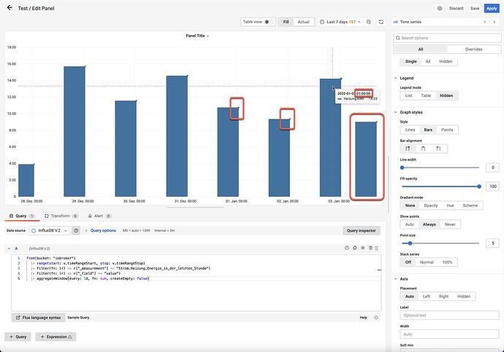Click the axis Width input field
Screen dimensions: 504x352
[449, 335]
